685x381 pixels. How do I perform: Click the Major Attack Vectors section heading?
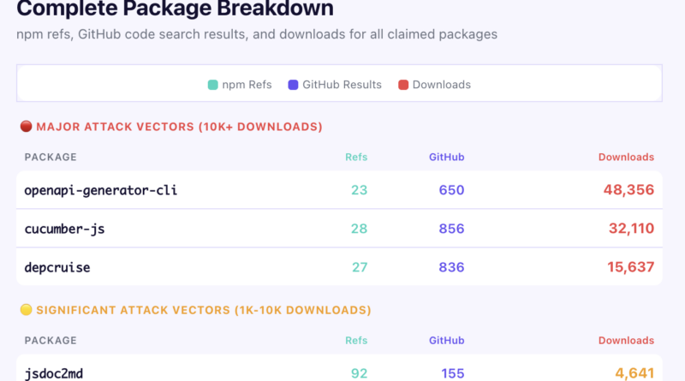pyautogui.click(x=176, y=127)
